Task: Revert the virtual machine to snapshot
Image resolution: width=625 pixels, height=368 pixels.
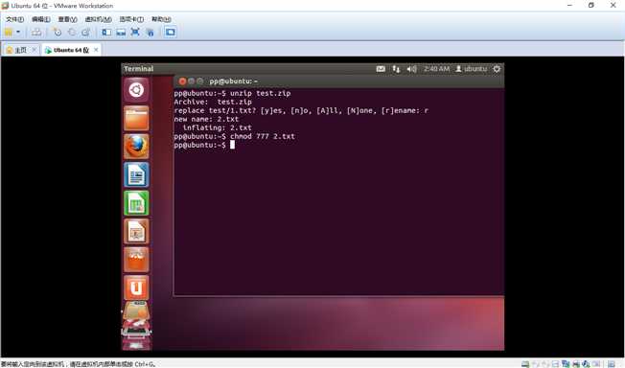Action: click(x=72, y=33)
